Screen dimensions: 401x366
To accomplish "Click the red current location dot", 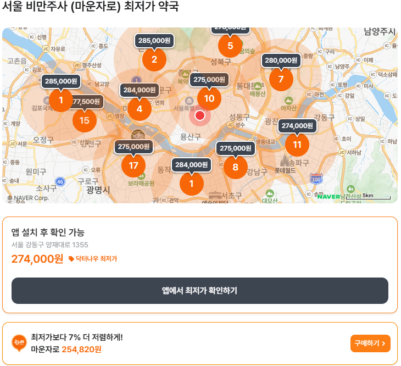I will coord(200,115).
